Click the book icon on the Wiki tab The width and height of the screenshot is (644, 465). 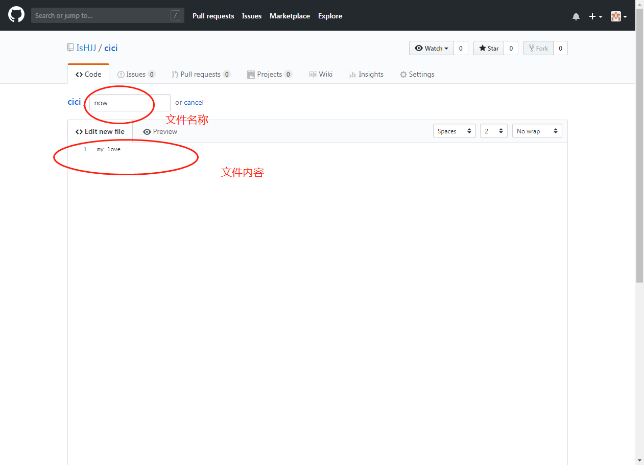pos(313,75)
